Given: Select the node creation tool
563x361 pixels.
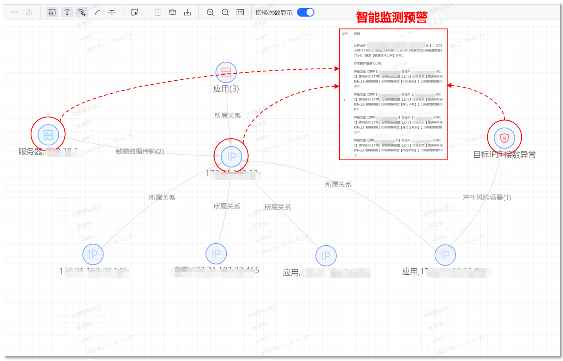Looking at the screenshot, I should pyautogui.click(x=52, y=12).
